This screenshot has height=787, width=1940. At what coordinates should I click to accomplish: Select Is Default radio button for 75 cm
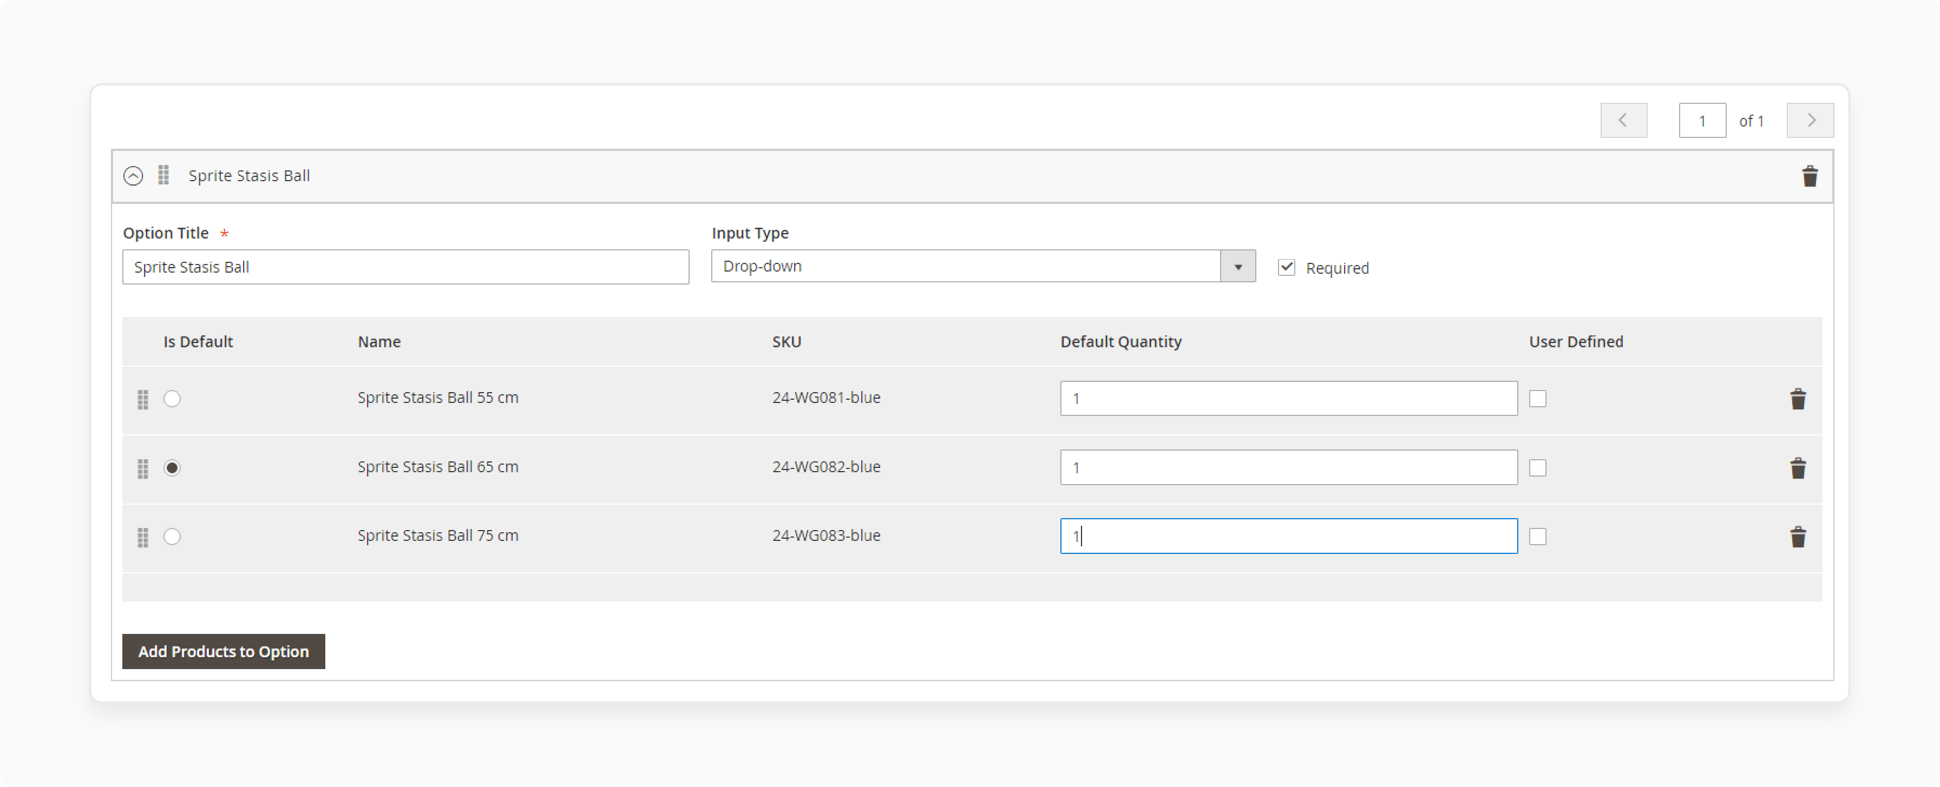[173, 535]
